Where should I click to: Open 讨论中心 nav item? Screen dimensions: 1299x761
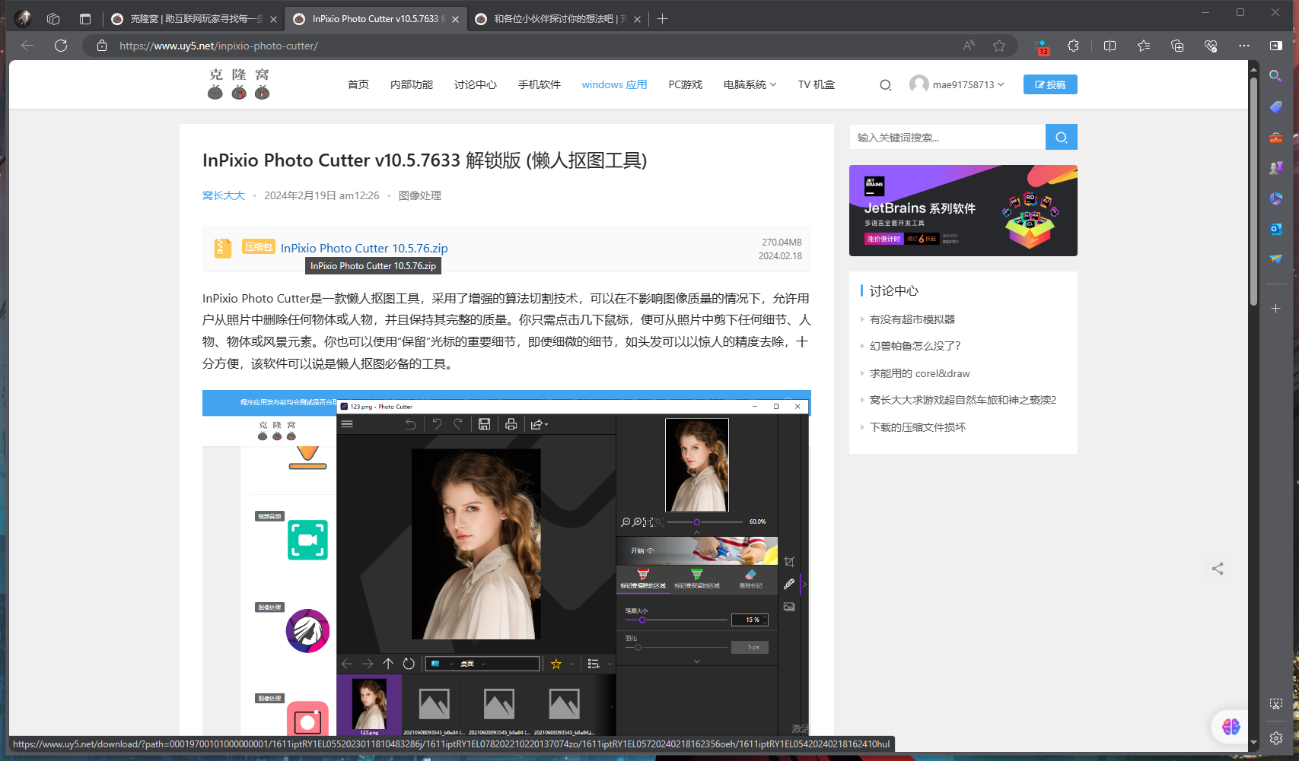coord(476,84)
